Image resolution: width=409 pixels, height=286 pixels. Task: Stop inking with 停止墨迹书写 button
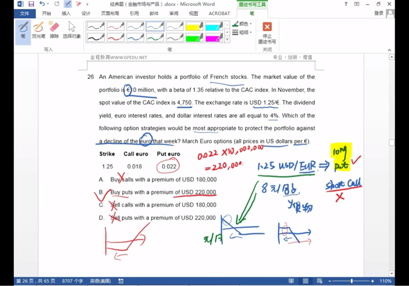point(267,33)
